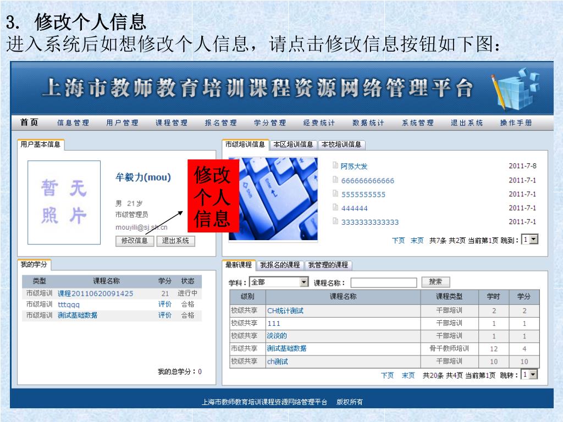Click the 我的总学分 total text

click(180, 371)
